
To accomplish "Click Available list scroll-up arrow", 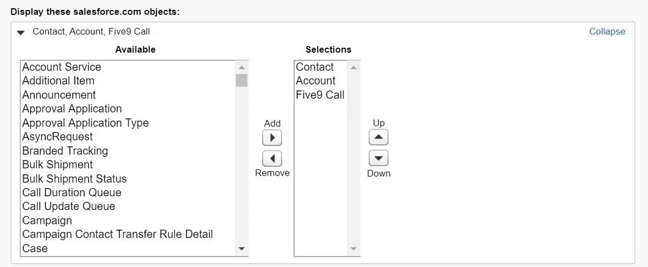I will tap(242, 67).
